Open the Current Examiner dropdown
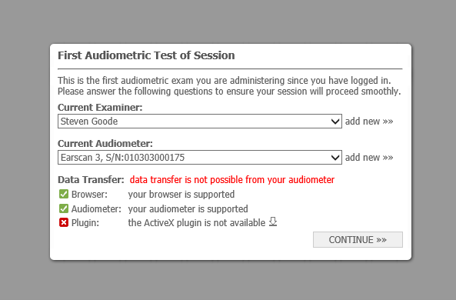456x300 pixels. coord(200,121)
